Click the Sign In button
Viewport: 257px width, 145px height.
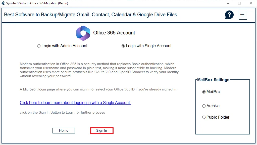click(x=102, y=131)
